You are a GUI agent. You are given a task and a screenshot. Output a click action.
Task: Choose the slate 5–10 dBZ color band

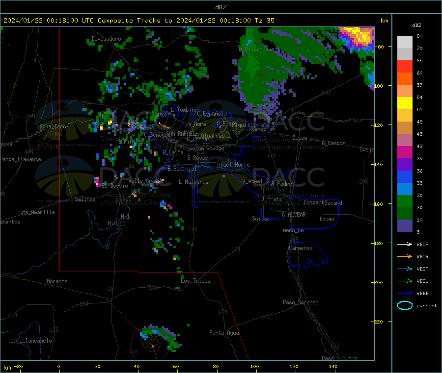coord(405,226)
